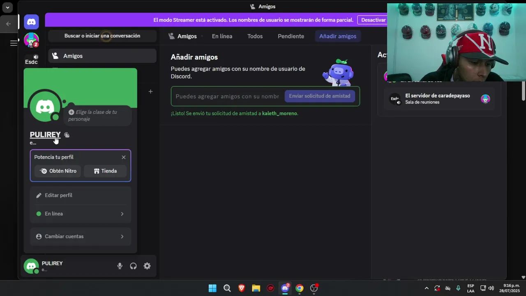This screenshot has width=526, height=296.
Task: Click 'Buscar o iniciar una conversación' search box
Action: 102,36
